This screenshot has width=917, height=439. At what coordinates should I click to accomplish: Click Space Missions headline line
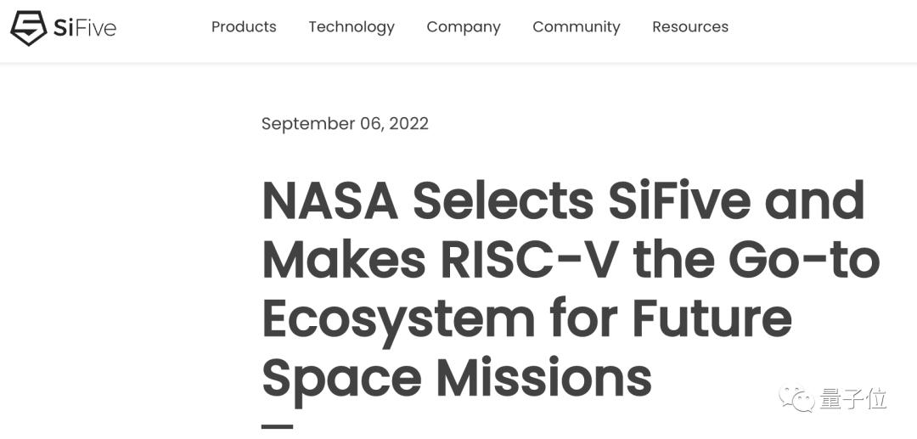[x=457, y=379]
